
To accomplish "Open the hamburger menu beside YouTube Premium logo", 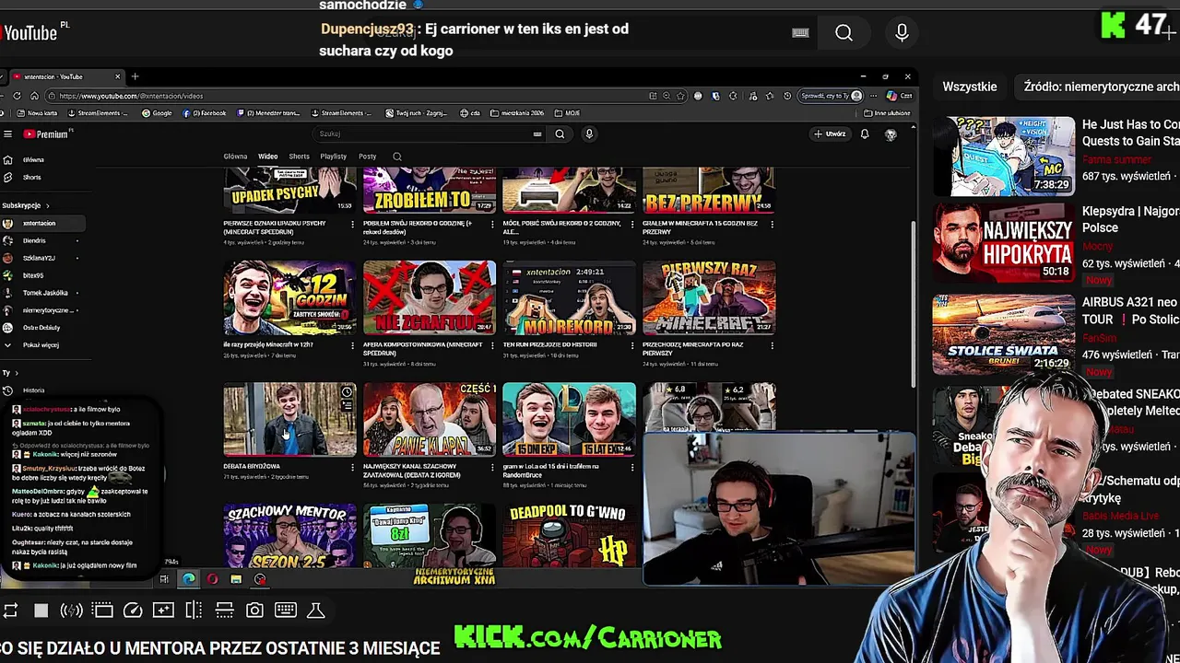I will tap(7, 134).
